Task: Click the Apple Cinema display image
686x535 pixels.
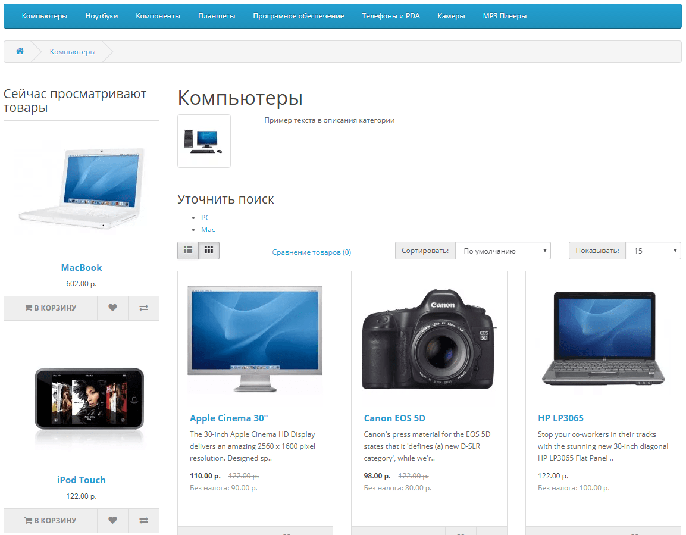Action: pyautogui.click(x=255, y=339)
